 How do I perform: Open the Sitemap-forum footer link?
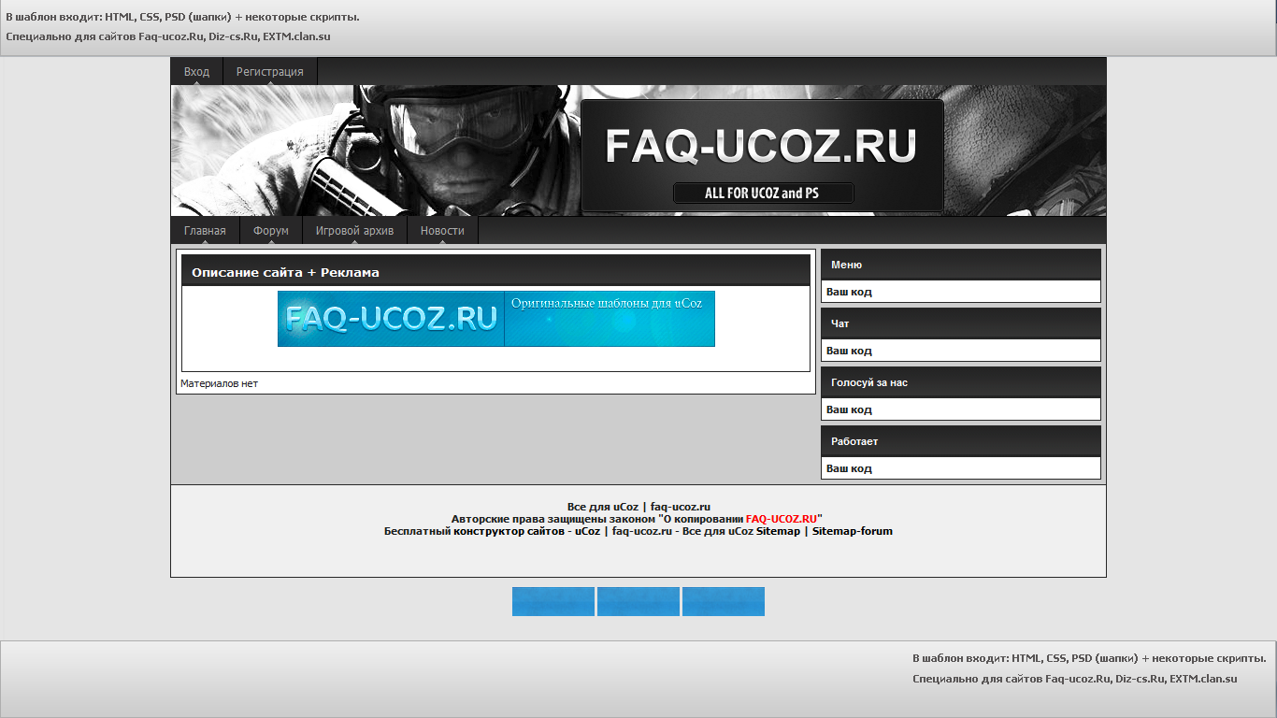(853, 531)
